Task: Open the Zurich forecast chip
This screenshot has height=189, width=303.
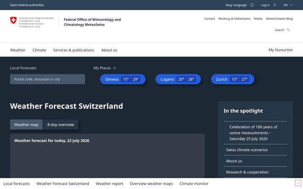Action: pyautogui.click(x=232, y=79)
